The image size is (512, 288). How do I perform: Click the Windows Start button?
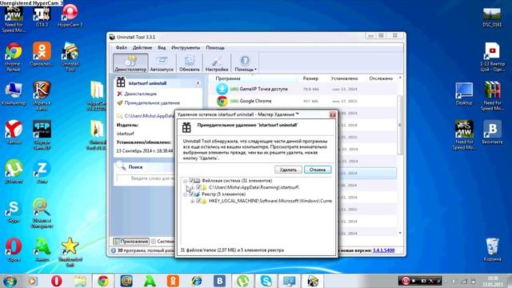[x=10, y=281]
